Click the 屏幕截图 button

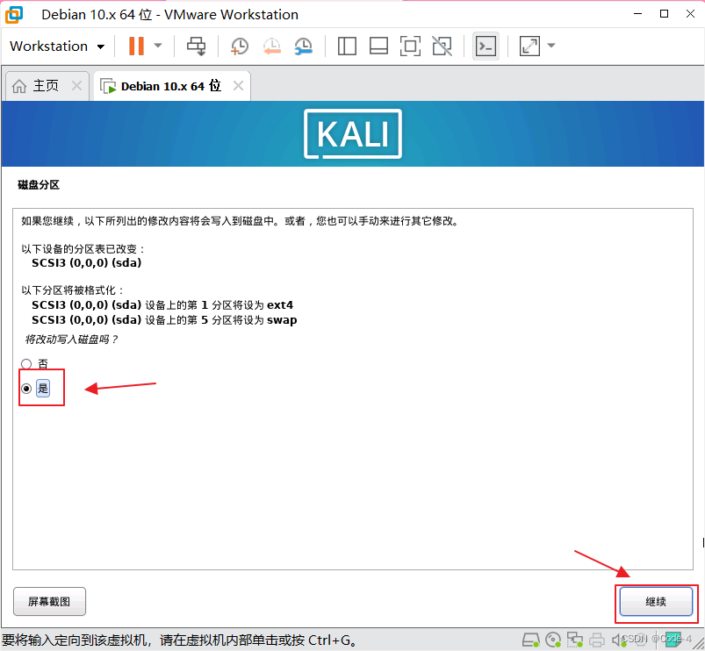(x=49, y=601)
